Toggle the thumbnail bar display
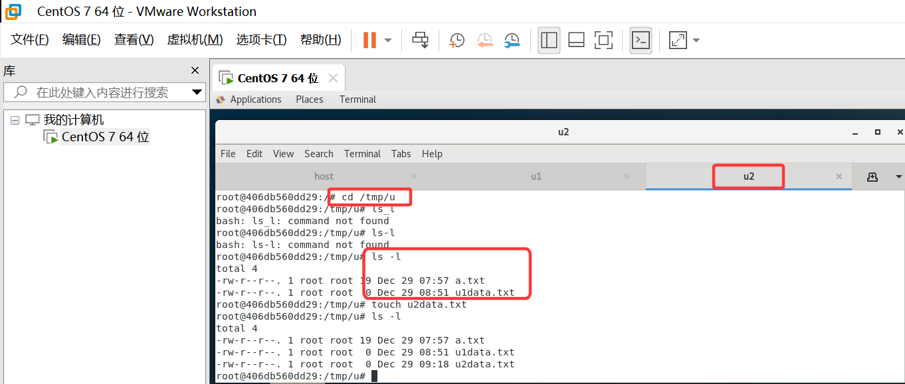 click(x=575, y=40)
